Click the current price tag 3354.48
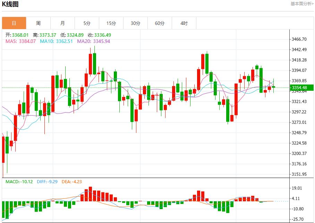Image resolution: width=315 pixels, height=223 pixels. point(300,87)
